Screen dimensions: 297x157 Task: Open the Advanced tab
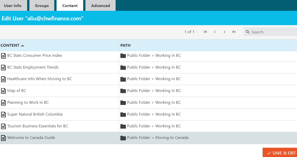coord(101,6)
